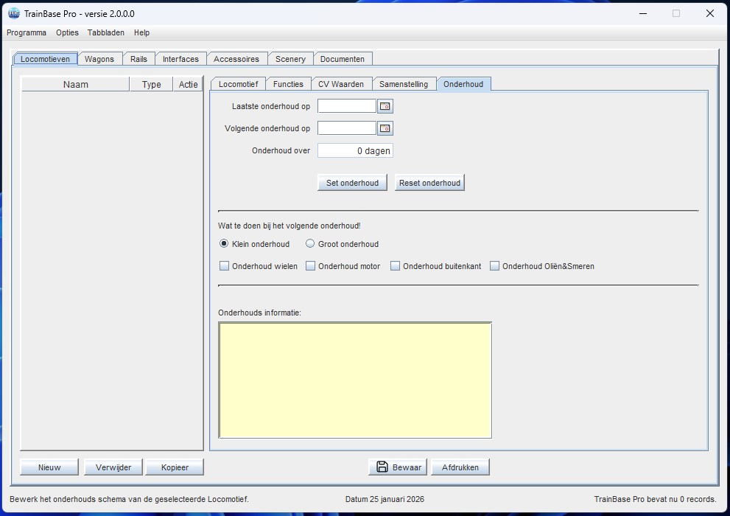Image resolution: width=730 pixels, height=516 pixels.
Task: Tick the Onderhoud motor checkbox
Action: tap(311, 266)
